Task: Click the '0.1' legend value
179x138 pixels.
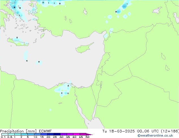Action: 3,137
